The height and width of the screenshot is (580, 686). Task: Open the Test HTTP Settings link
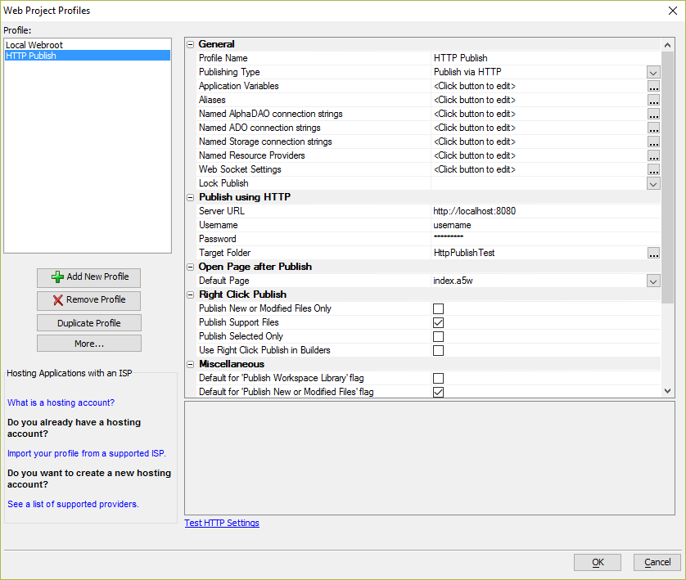pyautogui.click(x=222, y=523)
